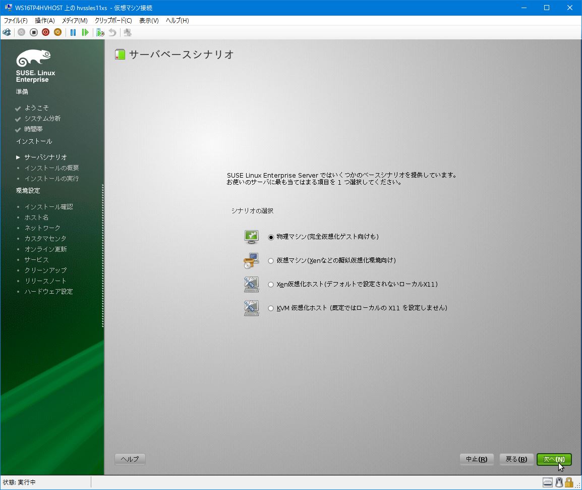
Task: Click the paravirtual virtual machine scenario icon
Action: (251, 260)
